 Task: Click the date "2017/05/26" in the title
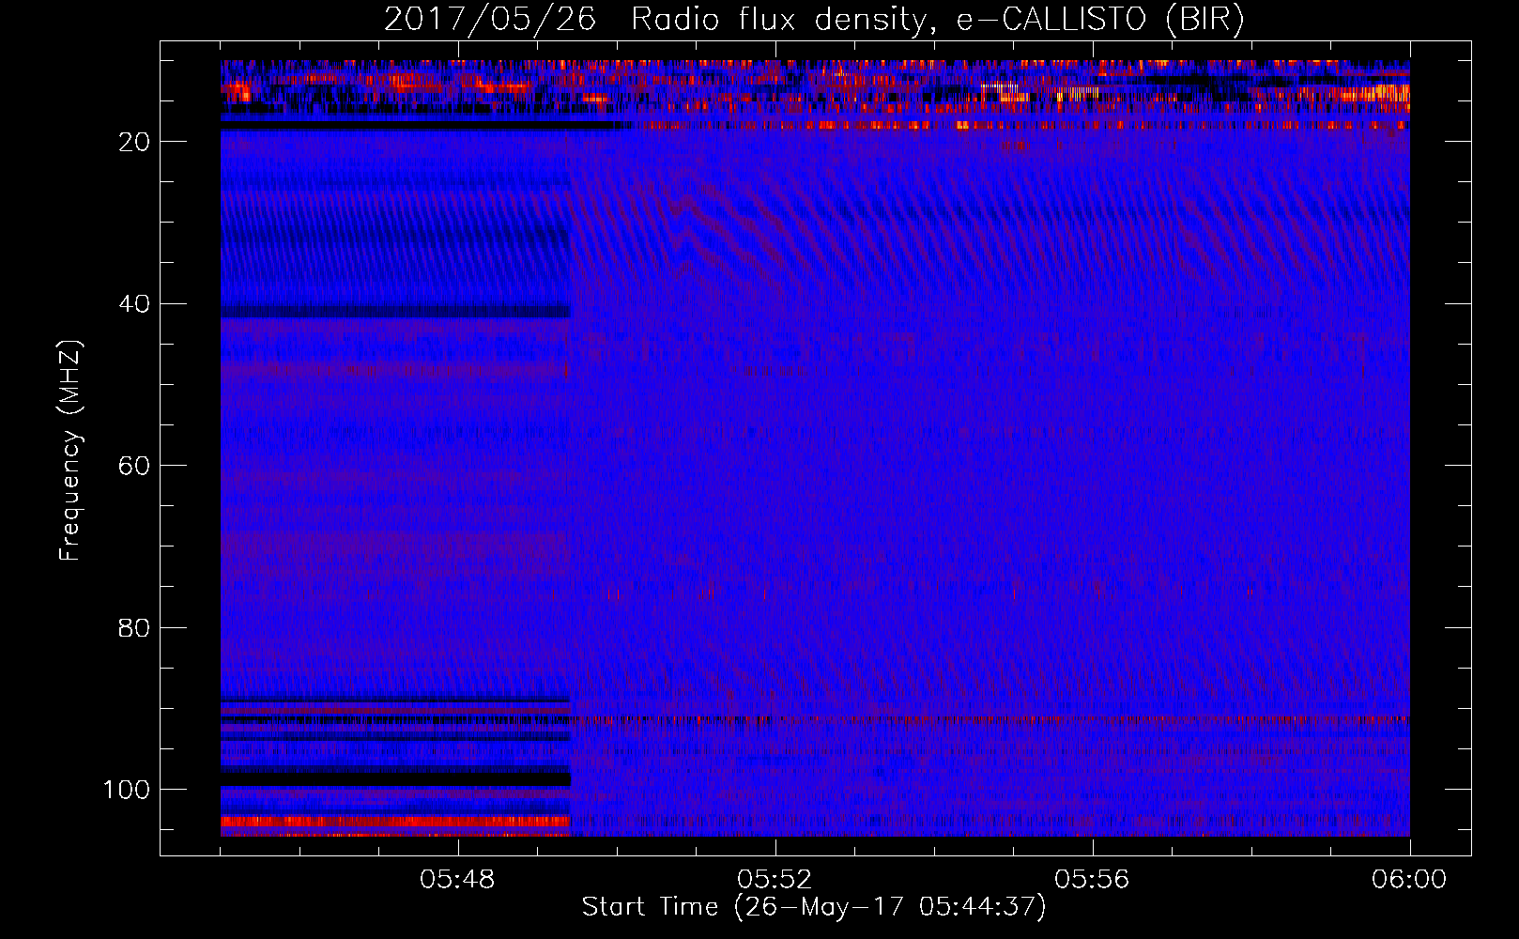coord(489,20)
